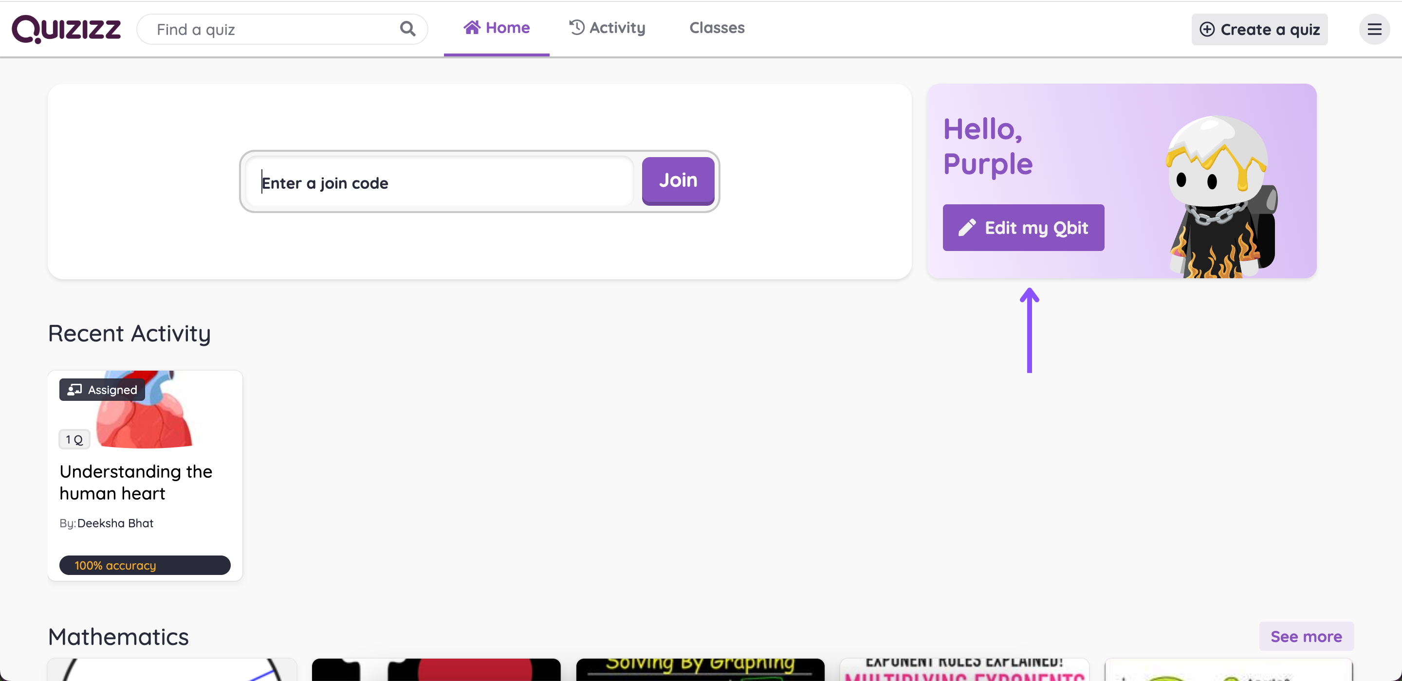Image resolution: width=1402 pixels, height=681 pixels.
Task: Open the human heart quiz thumbnail
Action: (x=145, y=410)
